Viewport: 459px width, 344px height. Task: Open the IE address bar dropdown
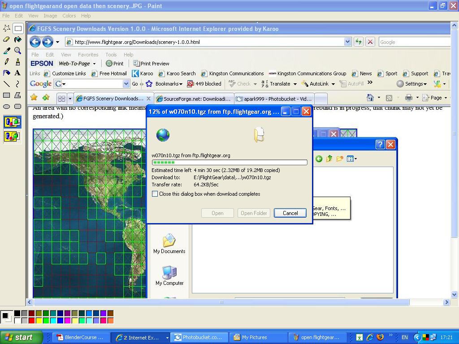tap(347, 42)
